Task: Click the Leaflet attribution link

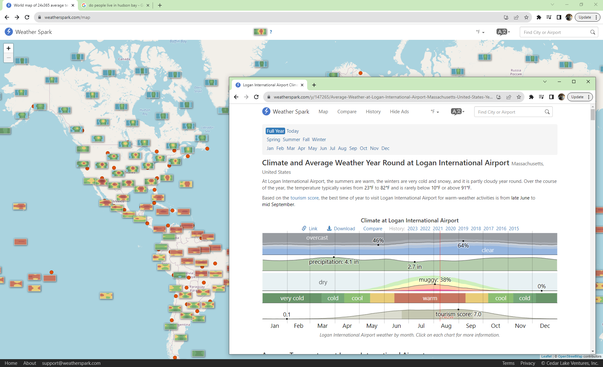Action: [546, 356]
